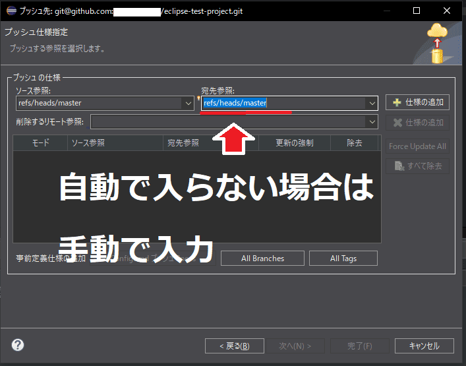466x366 pixels.
Task: Click the 除去 column header
Action: pyautogui.click(x=354, y=142)
